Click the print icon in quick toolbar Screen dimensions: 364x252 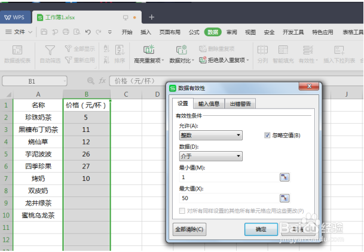click(x=66, y=32)
